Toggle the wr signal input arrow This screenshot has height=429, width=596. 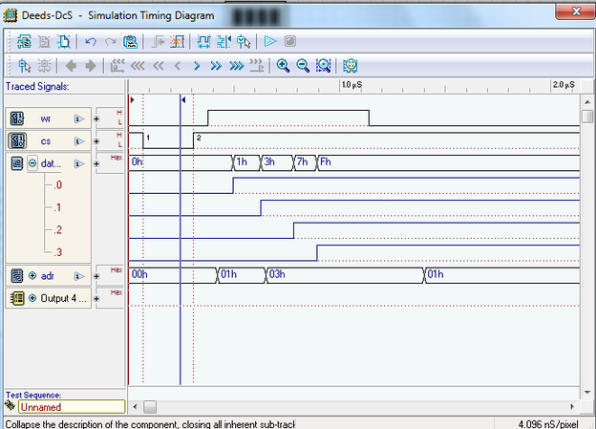(79, 119)
